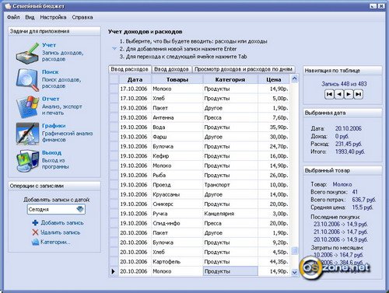This screenshot has height=293, width=389.
Task: Sort by the Категория column header
Action: click(230, 79)
